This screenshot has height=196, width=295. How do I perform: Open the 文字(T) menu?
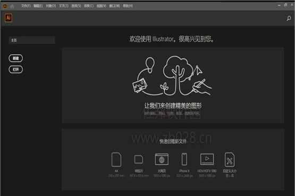[64, 6]
